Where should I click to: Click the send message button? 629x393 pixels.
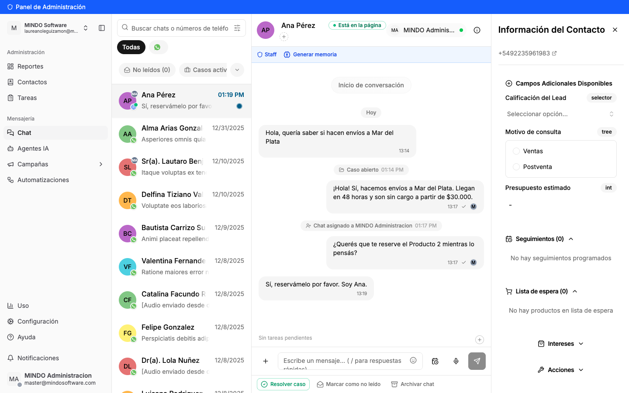[477, 361]
